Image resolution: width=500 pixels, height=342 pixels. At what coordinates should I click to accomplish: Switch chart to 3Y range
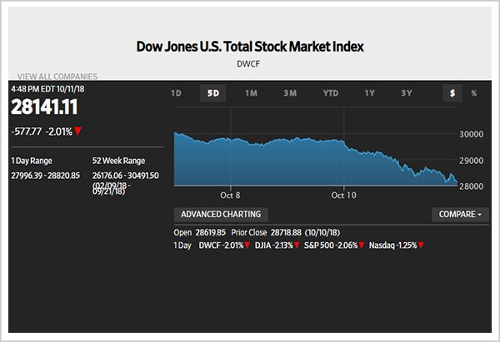tap(407, 93)
